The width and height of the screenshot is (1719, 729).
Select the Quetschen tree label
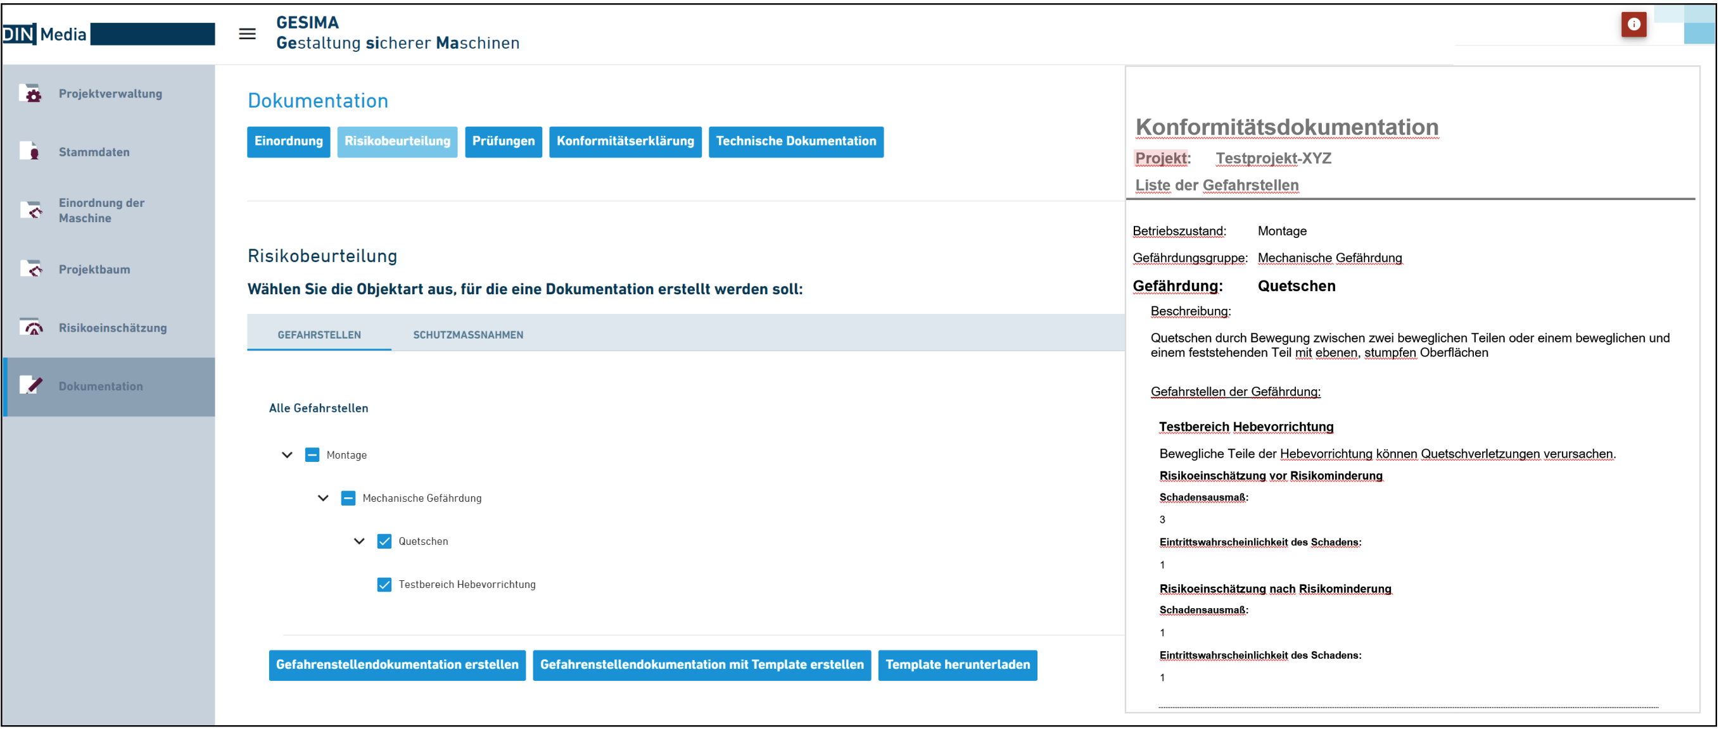[423, 542]
